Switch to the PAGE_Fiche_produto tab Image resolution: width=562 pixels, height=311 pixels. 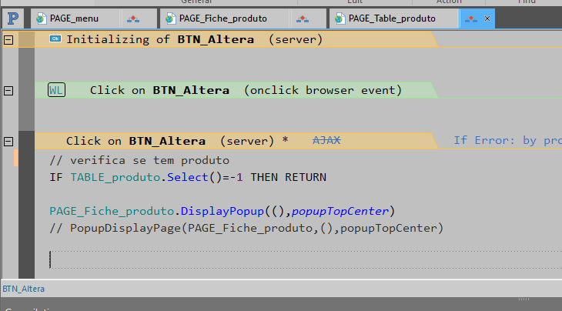tap(224, 18)
